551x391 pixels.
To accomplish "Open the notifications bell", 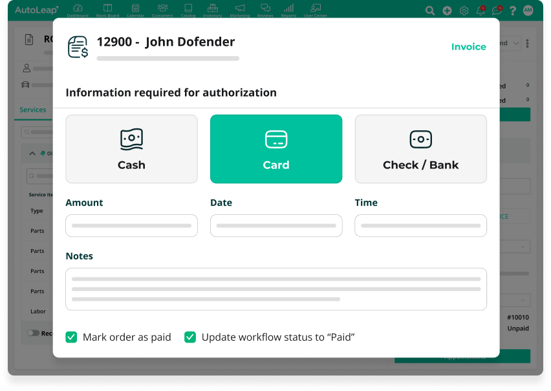I will point(481,11).
